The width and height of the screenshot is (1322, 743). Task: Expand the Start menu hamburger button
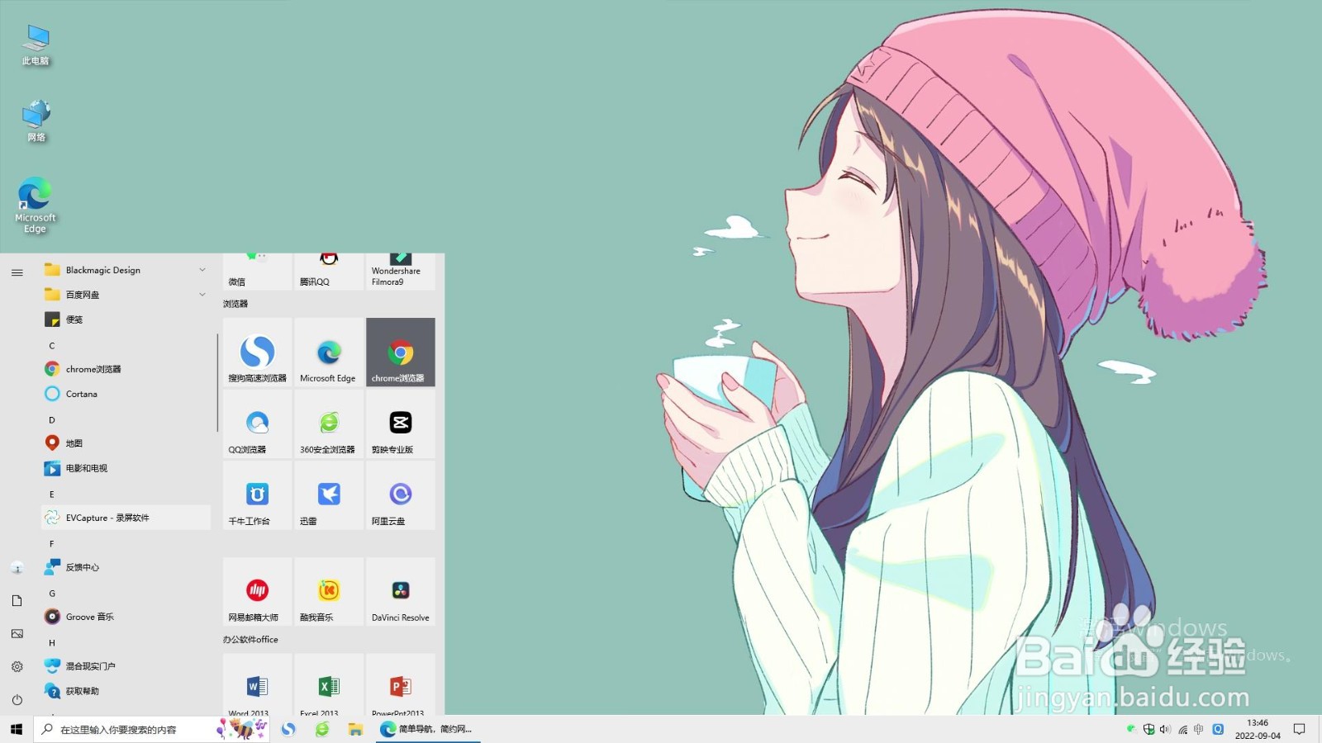(x=17, y=272)
